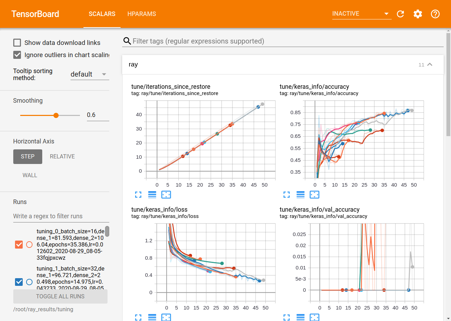Focus the Filter tags search field
Image resolution: width=451 pixels, height=321 pixels.
click(288, 41)
